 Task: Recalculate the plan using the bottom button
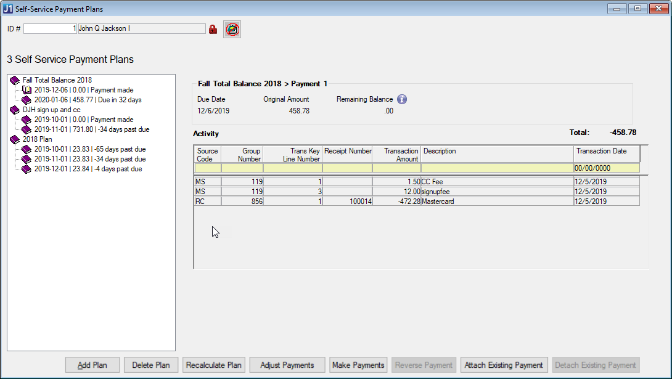[x=214, y=365]
